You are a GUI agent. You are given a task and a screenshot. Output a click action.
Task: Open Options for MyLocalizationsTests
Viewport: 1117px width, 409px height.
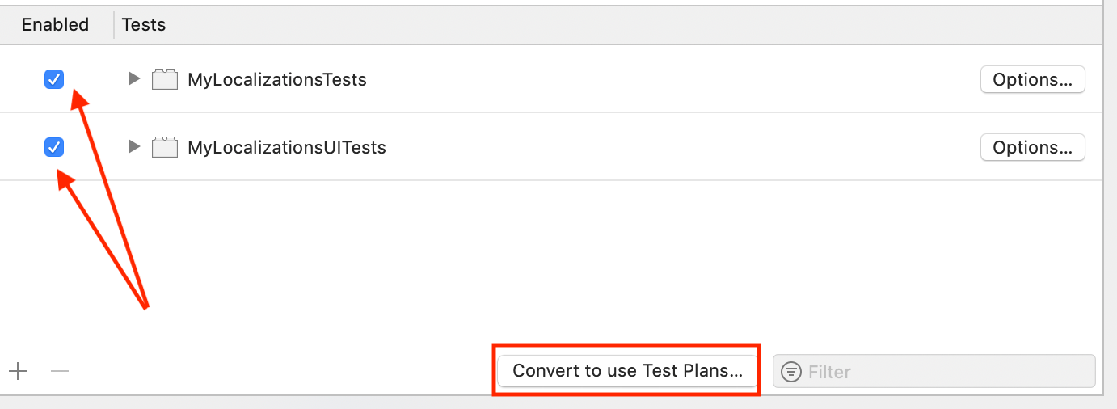1032,79
